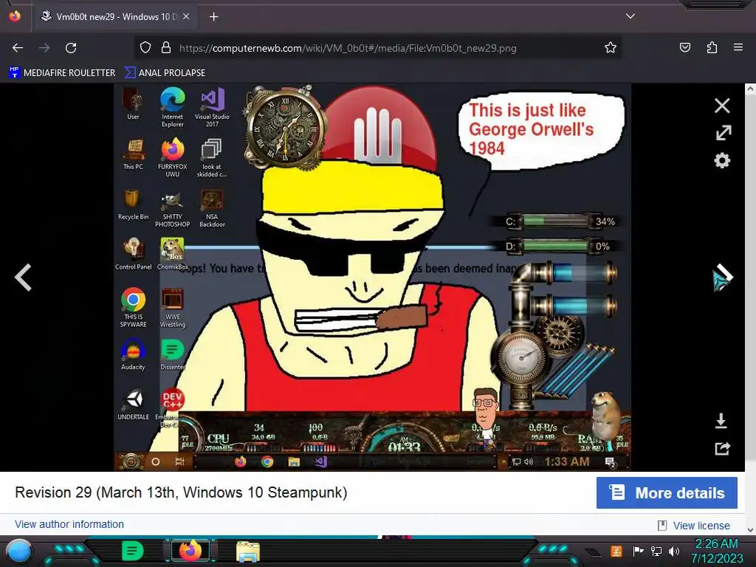Viewport: 756px width, 567px height.
Task: Open the Action Center flag icon
Action: 638,551
